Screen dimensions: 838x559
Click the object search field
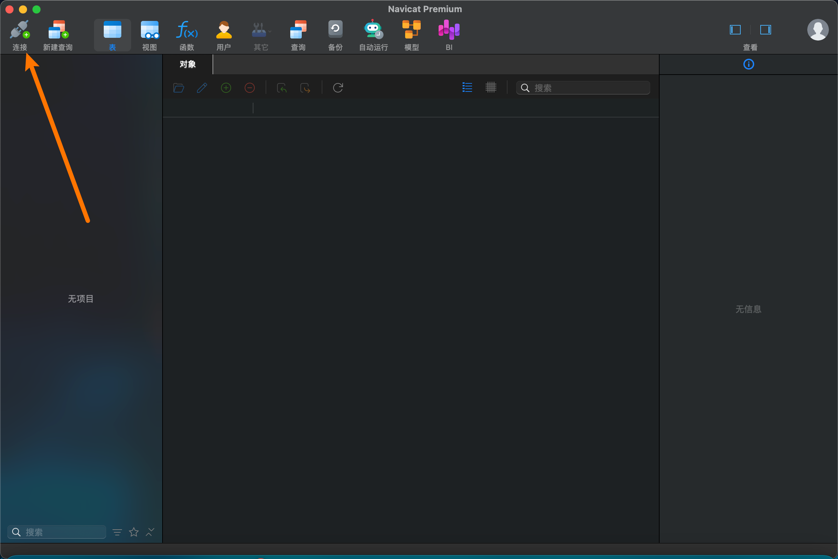(x=589, y=88)
